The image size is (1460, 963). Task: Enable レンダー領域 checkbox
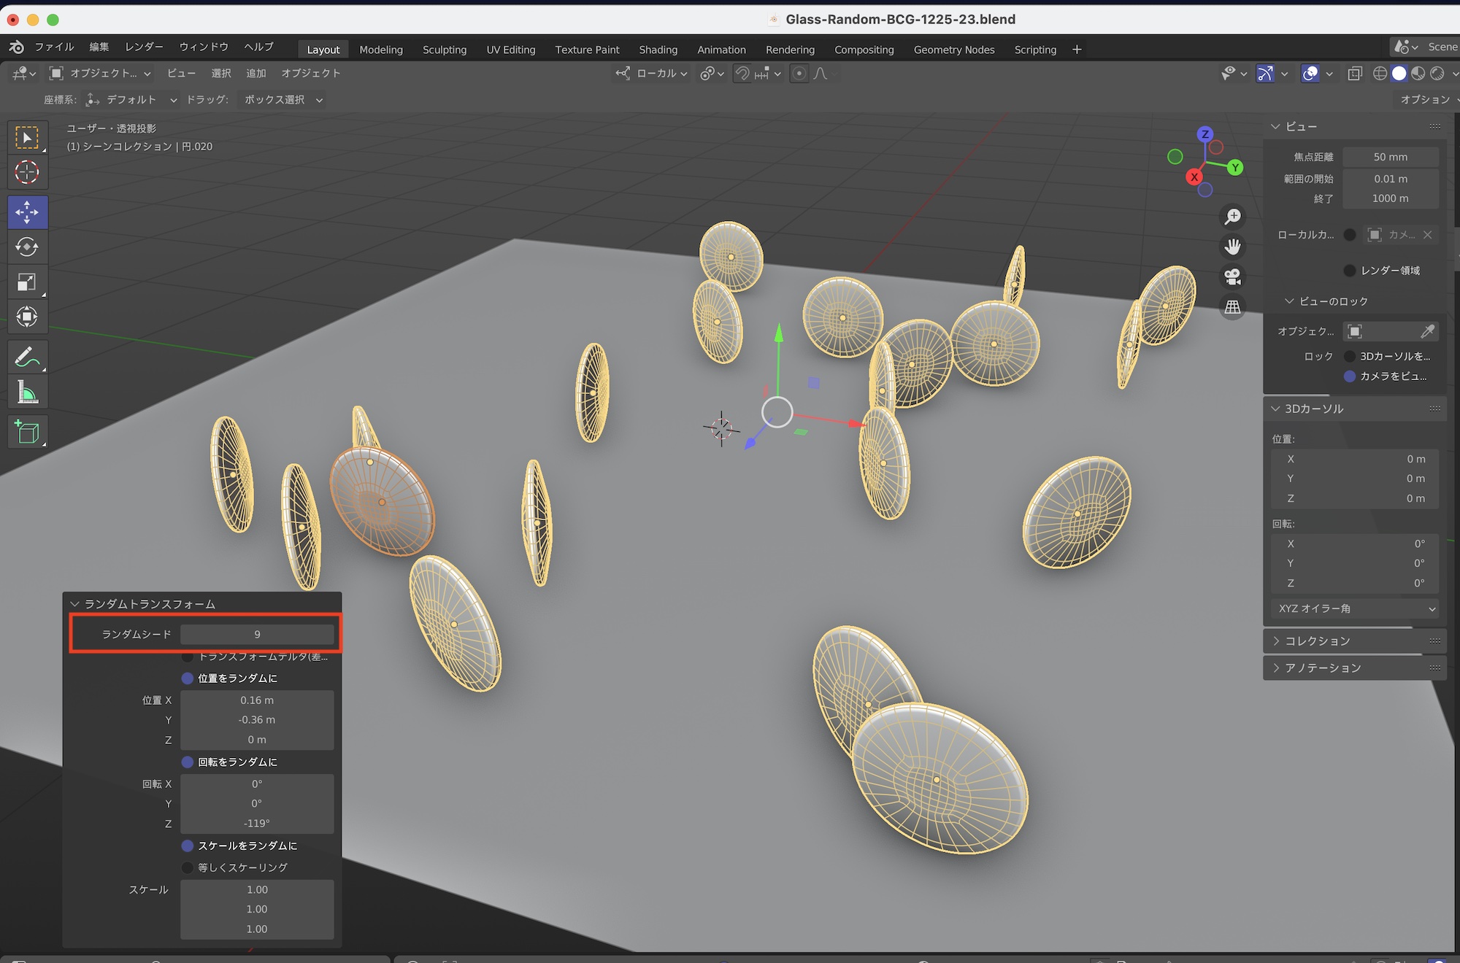1350,271
